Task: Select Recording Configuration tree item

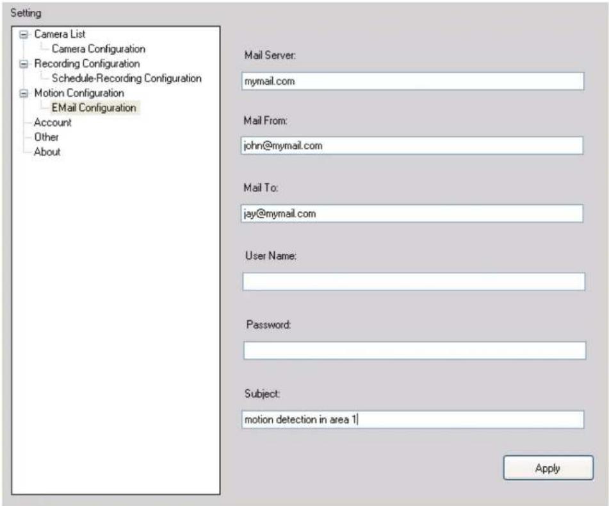Action: 87,63
